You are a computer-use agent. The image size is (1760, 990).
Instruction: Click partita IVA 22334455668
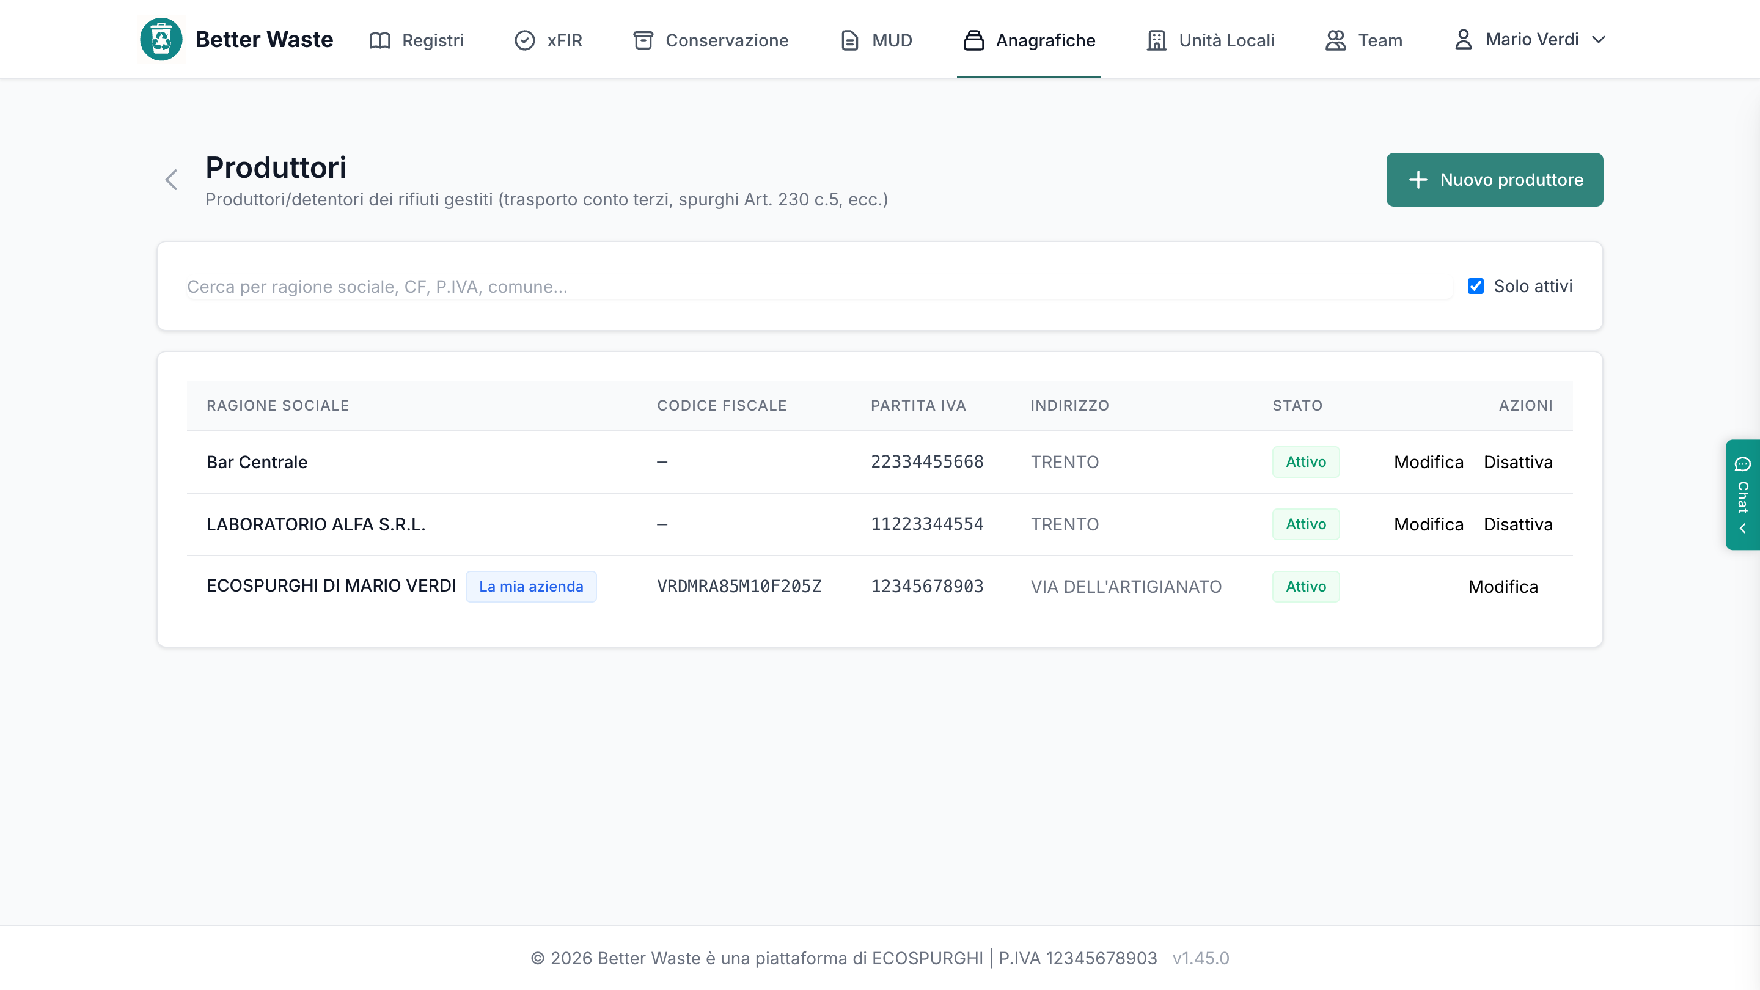point(927,462)
